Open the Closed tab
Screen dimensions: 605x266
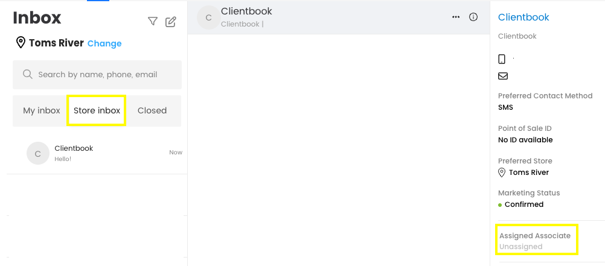(x=152, y=110)
